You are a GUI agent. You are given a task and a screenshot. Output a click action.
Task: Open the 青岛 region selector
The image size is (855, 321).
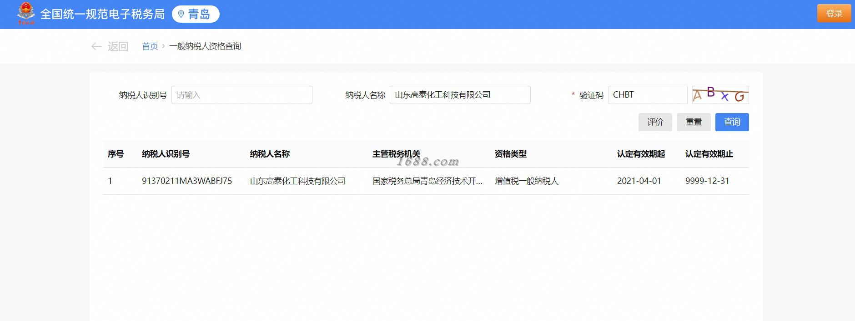pos(196,14)
